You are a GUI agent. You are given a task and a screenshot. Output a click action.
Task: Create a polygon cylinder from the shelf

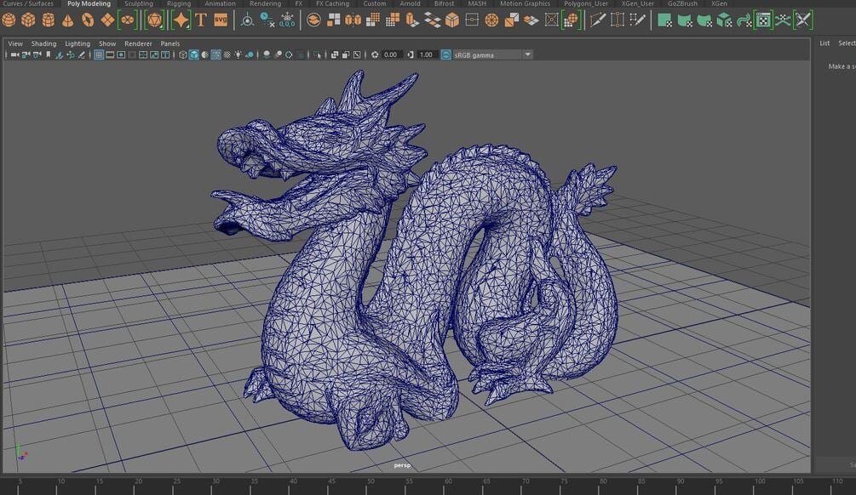[x=48, y=20]
